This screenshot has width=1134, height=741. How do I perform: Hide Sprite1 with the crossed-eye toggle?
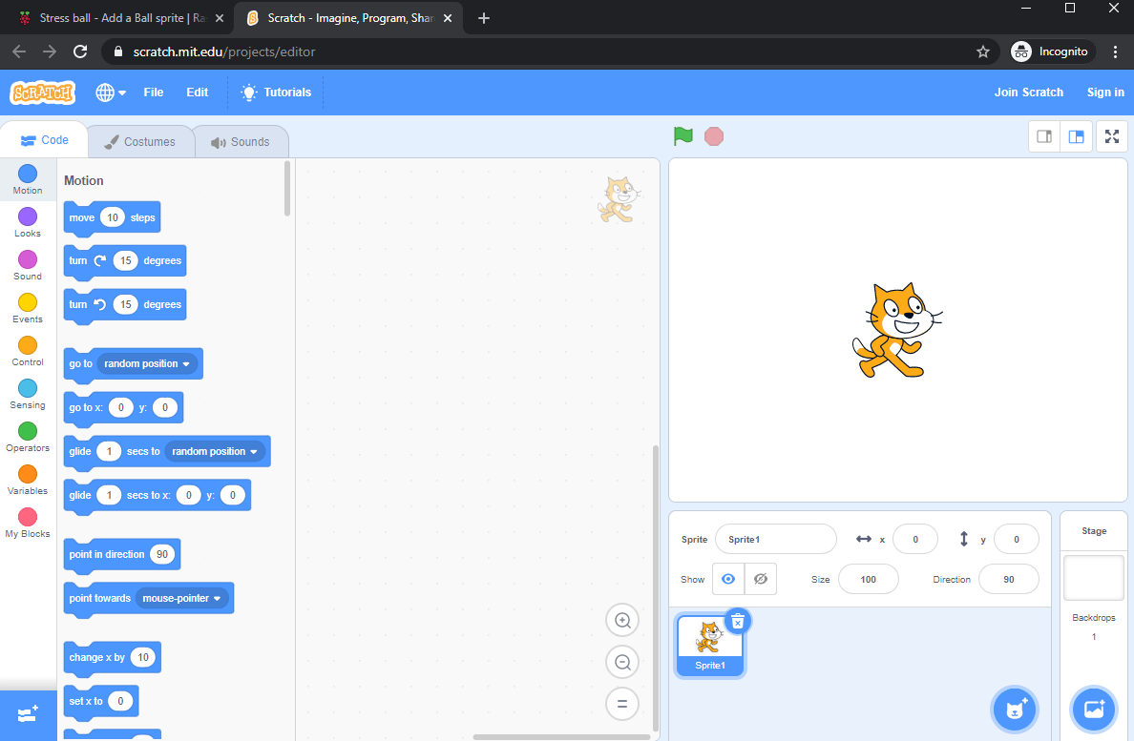(x=760, y=579)
